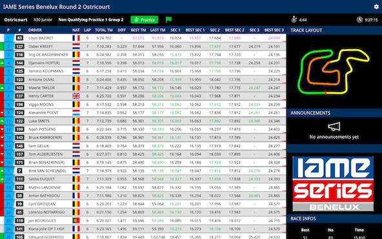This screenshot has width=382, height=239.
Task: Click the LAP column header
Action: point(87,30)
